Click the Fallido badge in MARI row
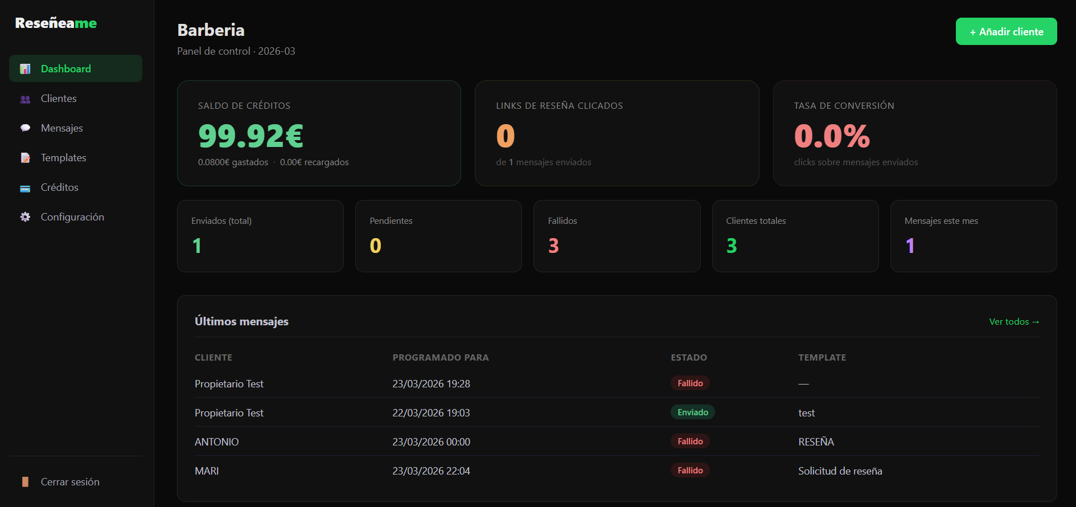Image resolution: width=1076 pixels, height=507 pixels. pos(690,471)
